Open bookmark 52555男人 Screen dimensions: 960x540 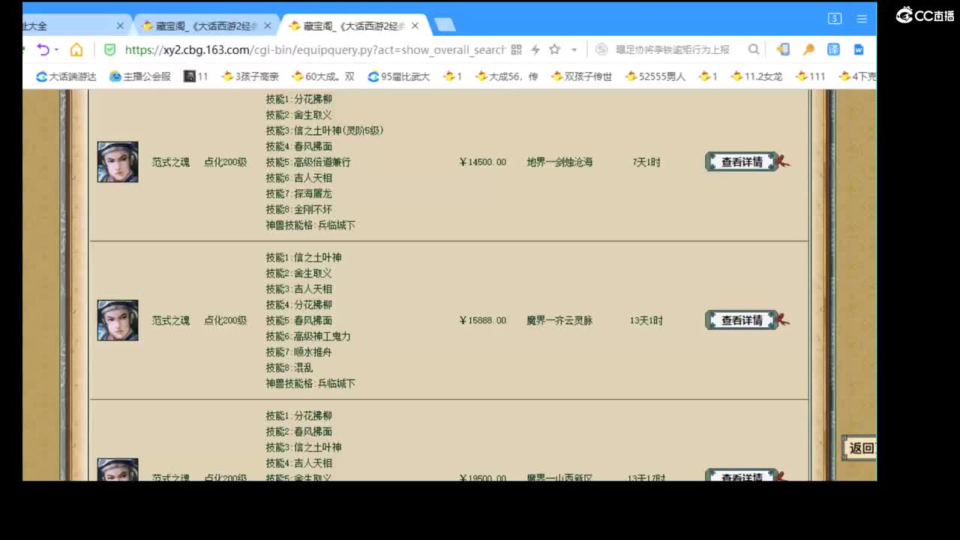tap(655, 76)
